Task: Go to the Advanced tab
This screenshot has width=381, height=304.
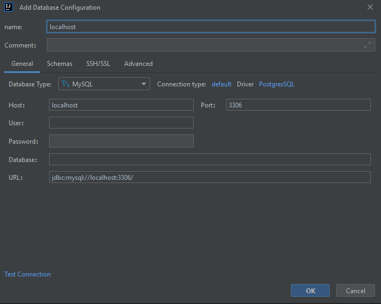Action: (x=138, y=64)
